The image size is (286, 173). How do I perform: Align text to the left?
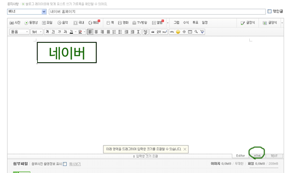[x=90, y=32]
